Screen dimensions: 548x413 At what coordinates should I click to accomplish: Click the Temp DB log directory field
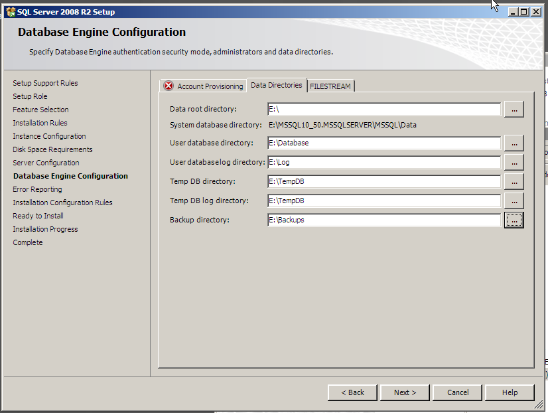[x=384, y=201]
